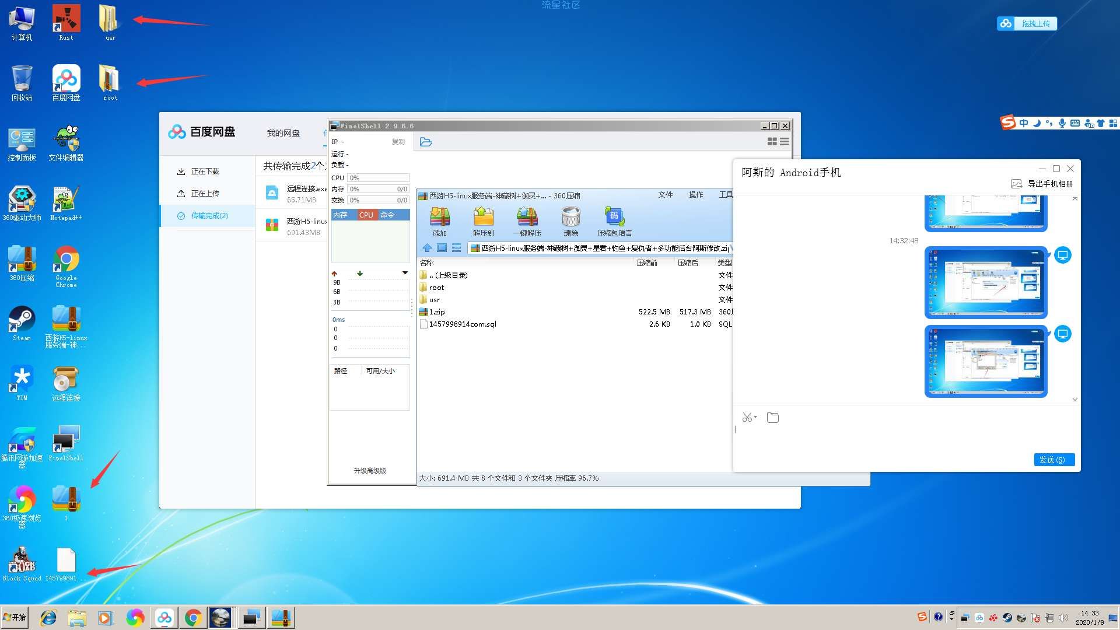Image resolution: width=1120 pixels, height=630 pixels.
Task: Select the usr folder on desktop
Action: point(110,23)
